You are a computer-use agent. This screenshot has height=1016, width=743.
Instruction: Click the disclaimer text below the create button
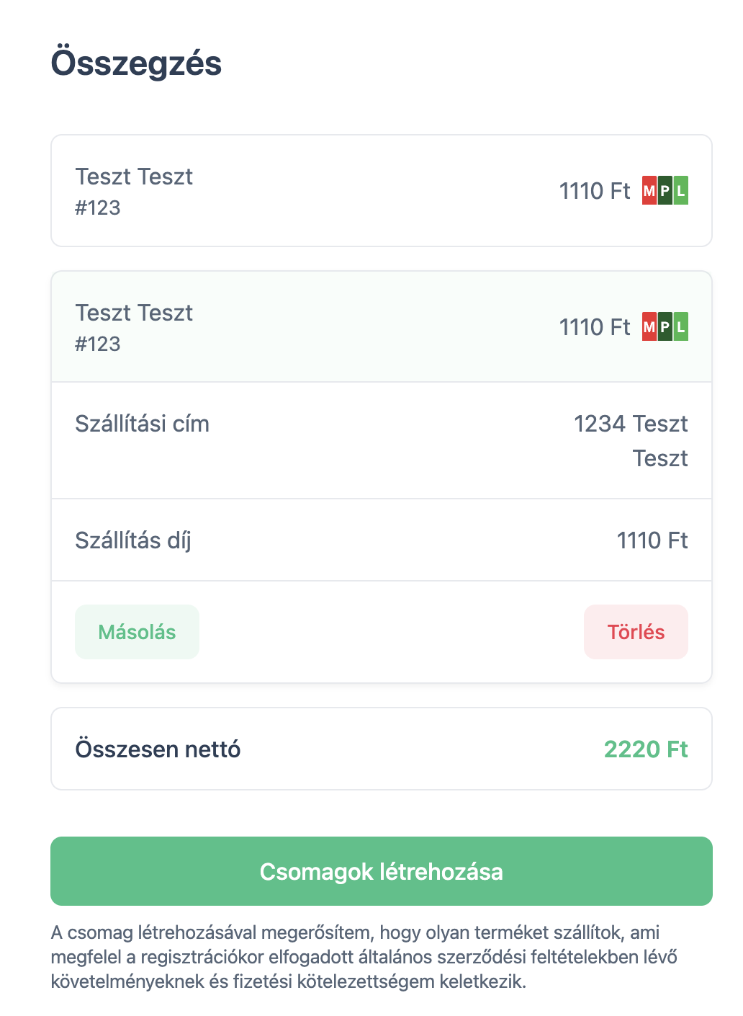coord(364,957)
